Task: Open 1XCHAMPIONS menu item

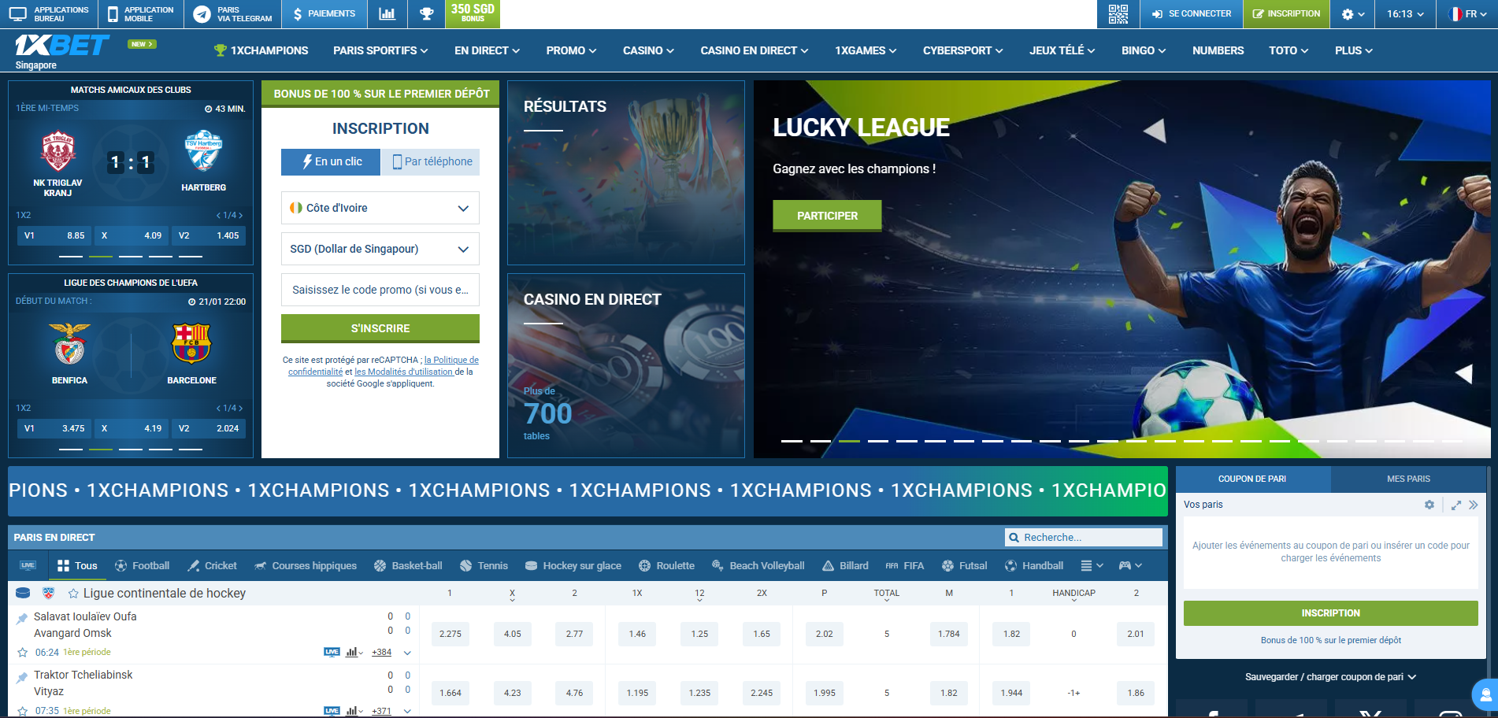Action: pyautogui.click(x=261, y=50)
